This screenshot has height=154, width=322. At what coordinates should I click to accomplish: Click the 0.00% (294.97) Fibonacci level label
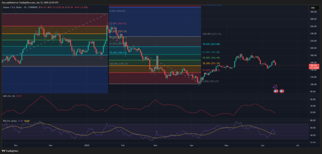tap(118, 11)
